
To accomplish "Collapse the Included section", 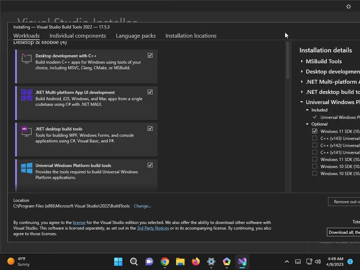I will [x=307, y=110].
